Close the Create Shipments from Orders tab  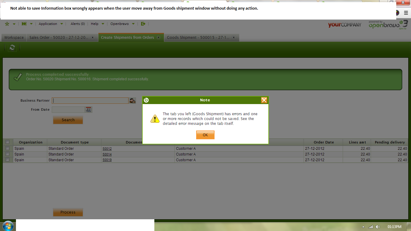[159, 38]
